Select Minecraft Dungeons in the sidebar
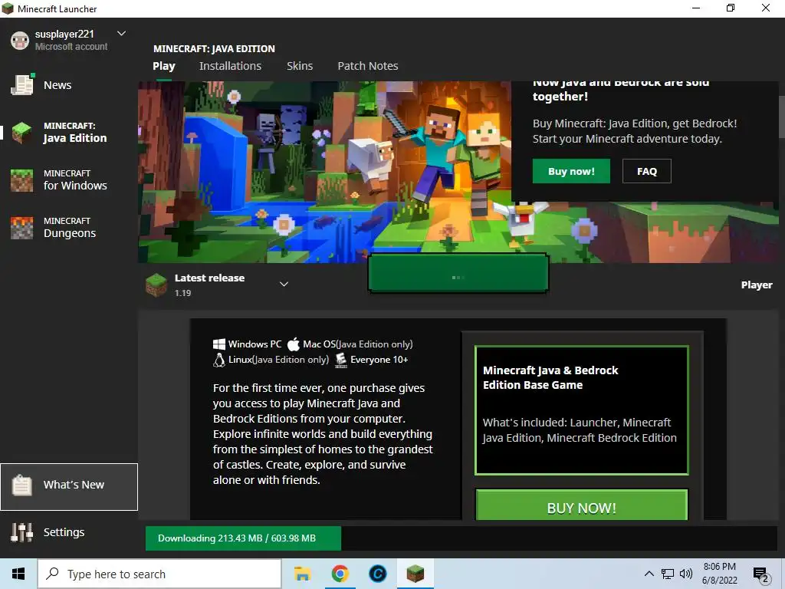The height and width of the screenshot is (589, 785). tap(68, 228)
